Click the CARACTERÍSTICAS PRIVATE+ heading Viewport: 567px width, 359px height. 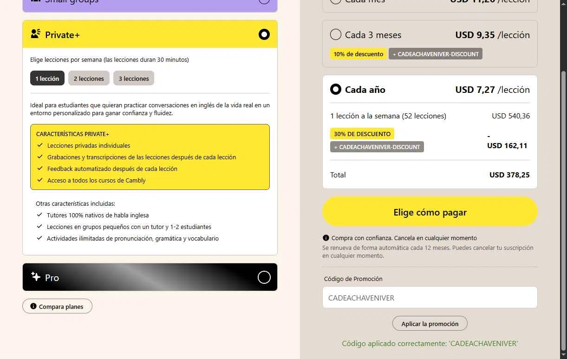(x=72, y=134)
